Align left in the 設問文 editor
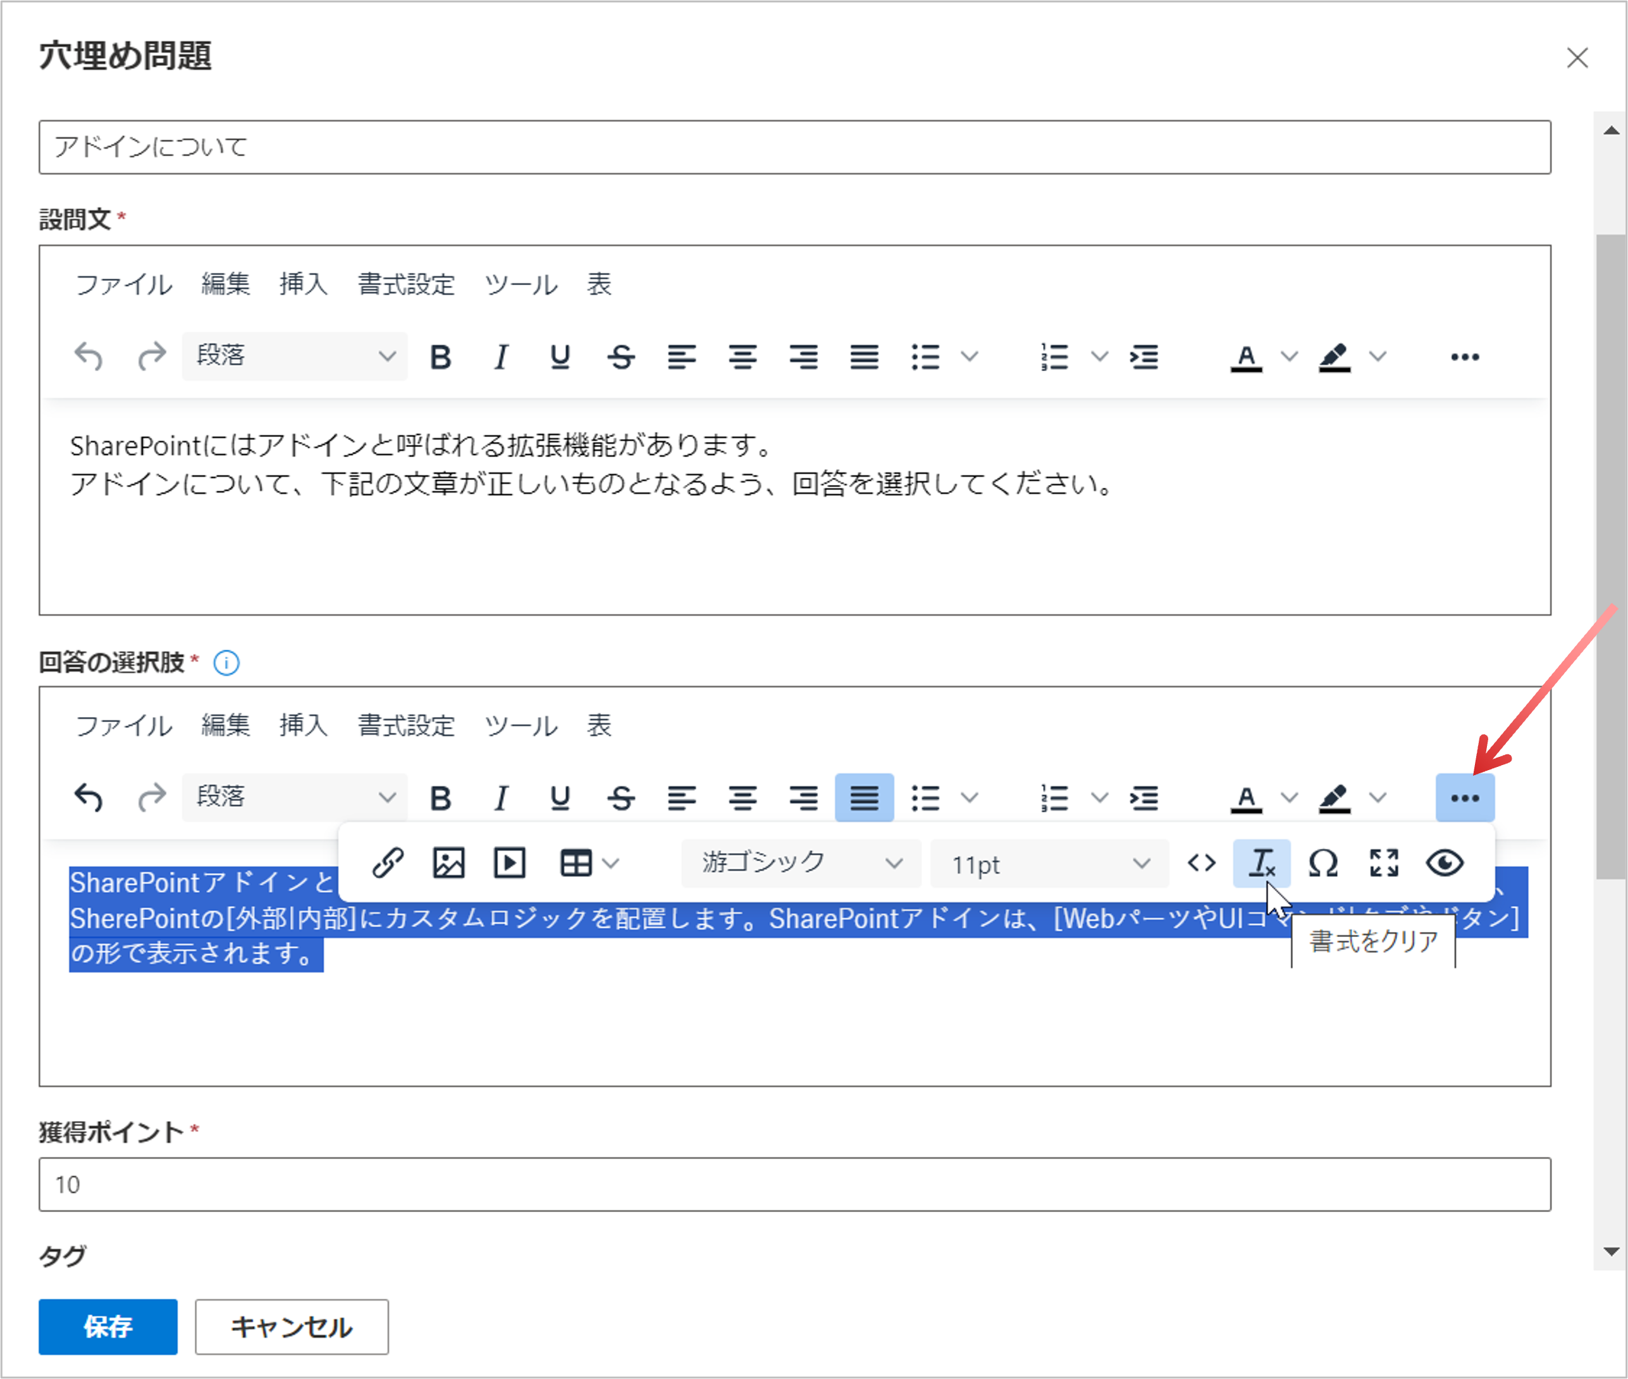Viewport: 1628px width, 1379px height. 681,357
